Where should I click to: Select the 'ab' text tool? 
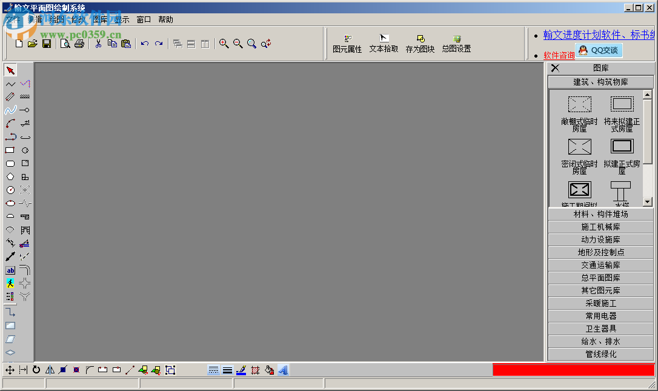click(10, 270)
